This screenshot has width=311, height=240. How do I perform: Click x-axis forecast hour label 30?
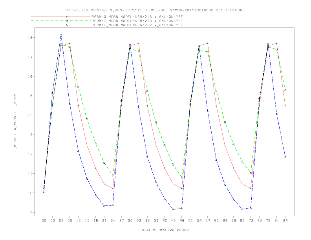pyautogui.click(x=130, y=220)
